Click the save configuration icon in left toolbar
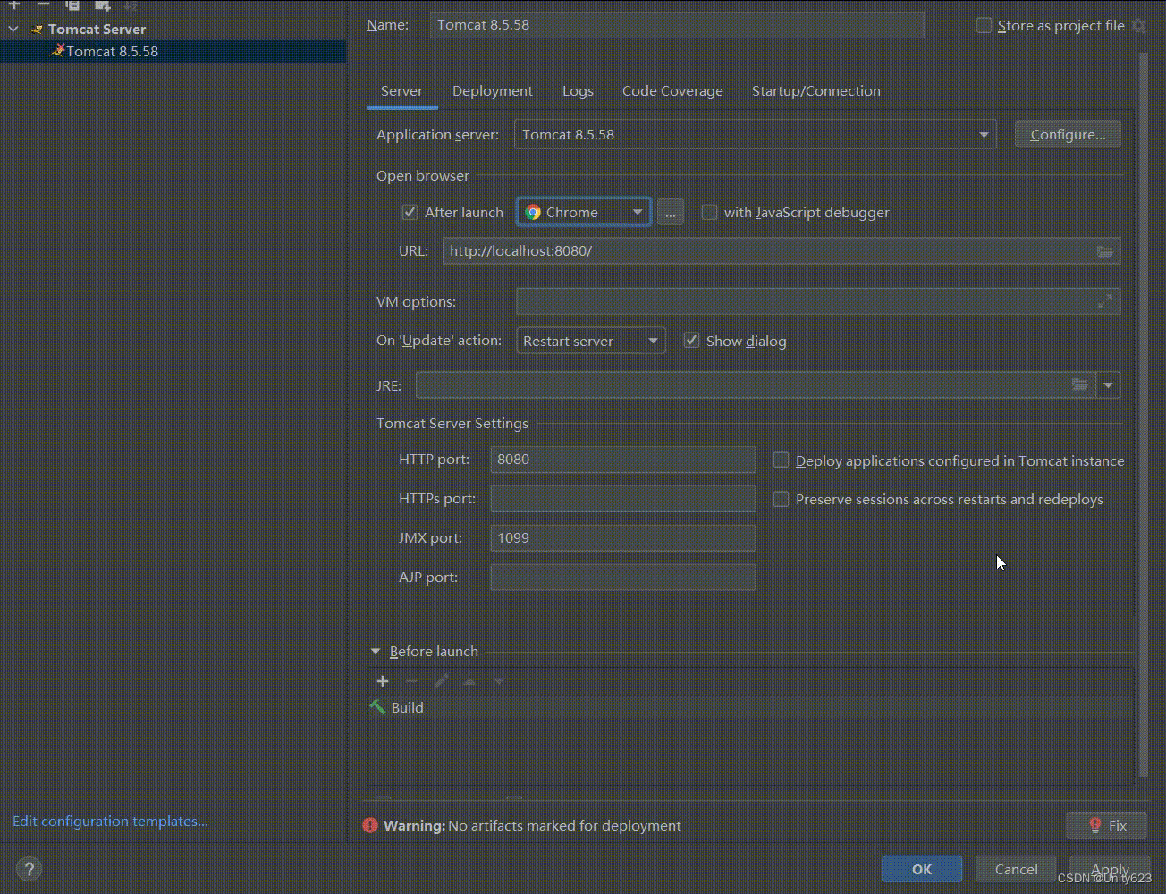Screen dimensions: 1166x894 coord(102,4)
